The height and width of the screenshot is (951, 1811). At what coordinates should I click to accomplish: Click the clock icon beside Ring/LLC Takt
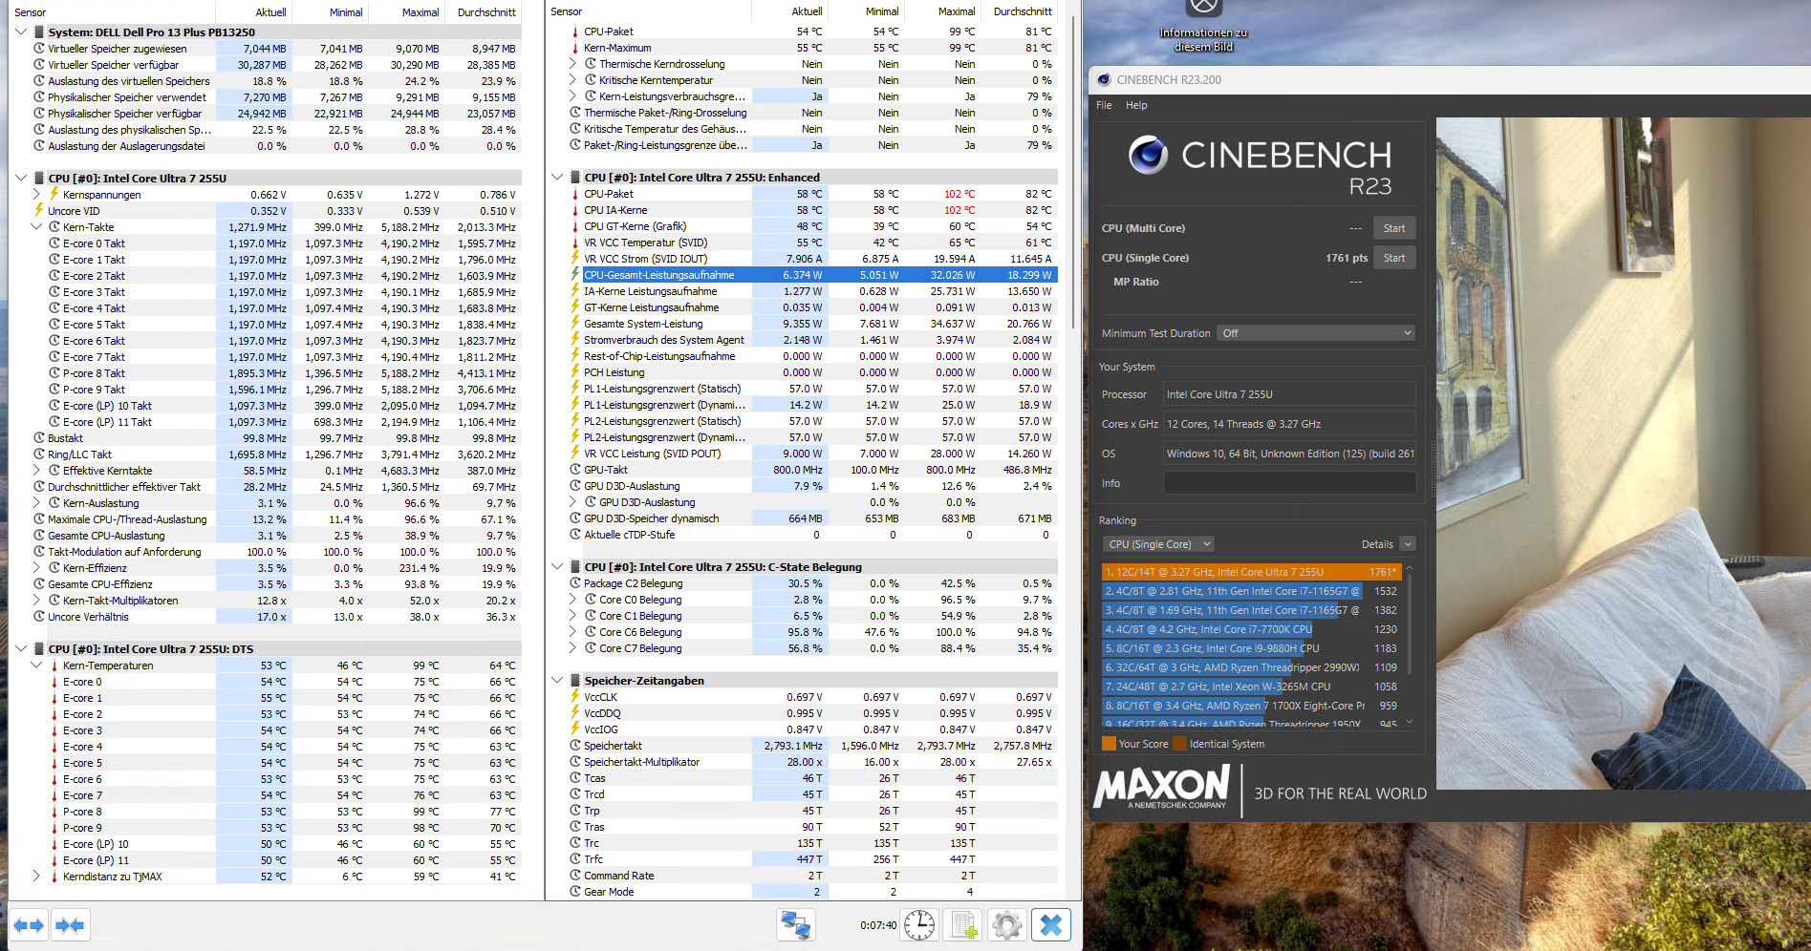coord(39,454)
